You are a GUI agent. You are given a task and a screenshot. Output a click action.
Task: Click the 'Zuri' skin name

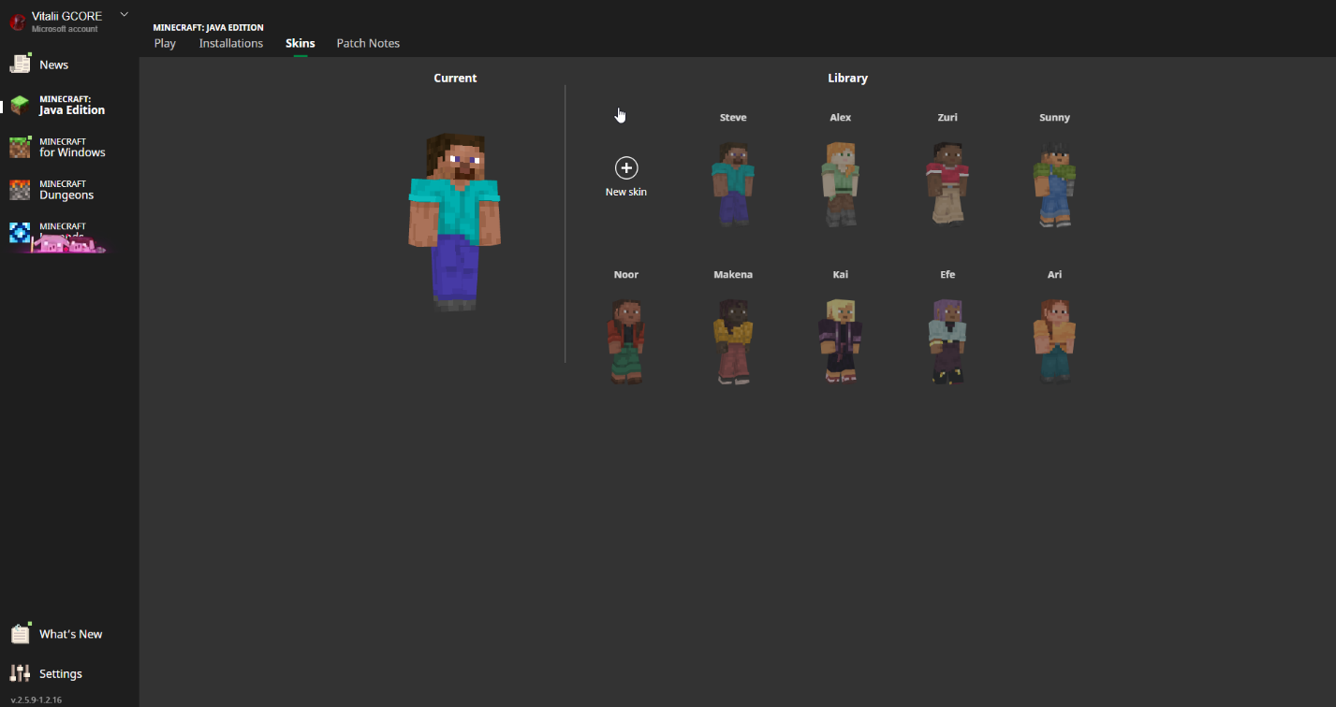coord(947,118)
